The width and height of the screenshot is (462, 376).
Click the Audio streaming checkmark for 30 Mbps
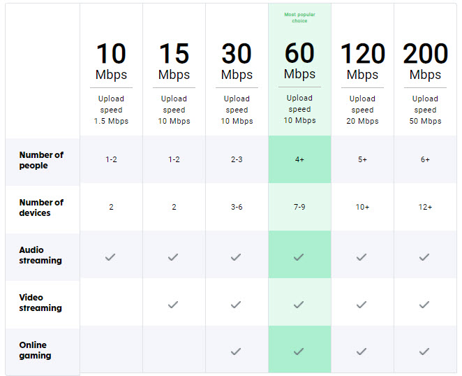pos(236,257)
